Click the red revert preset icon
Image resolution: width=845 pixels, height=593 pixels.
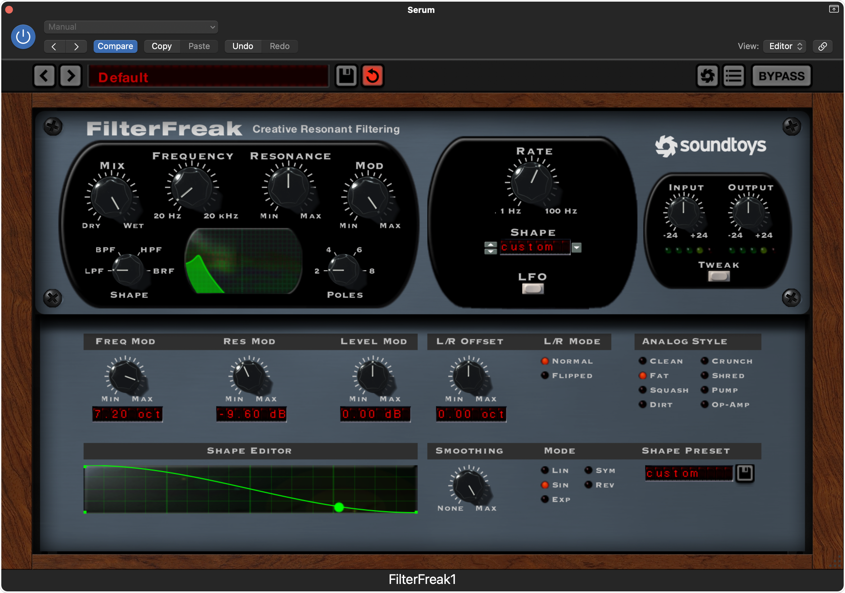click(372, 76)
